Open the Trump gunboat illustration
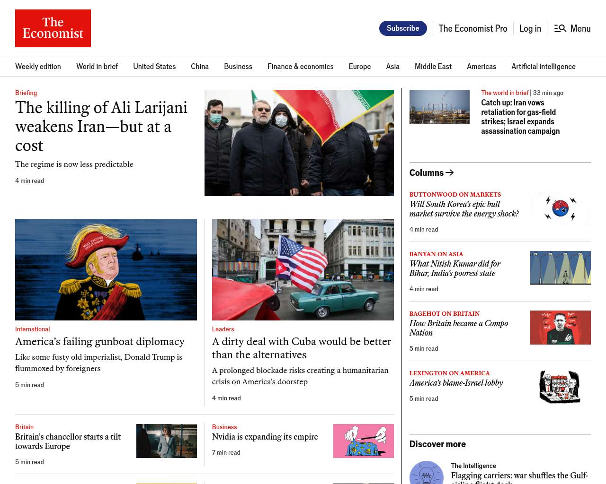 point(106,269)
